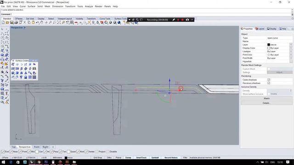Open Perspective viewport dropdown arrow
The width and height of the screenshot is (294, 165).
coord(24,27)
